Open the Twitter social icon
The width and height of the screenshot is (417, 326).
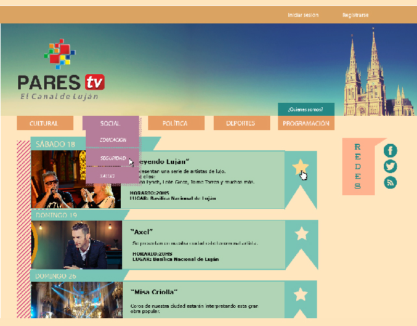[x=390, y=167]
